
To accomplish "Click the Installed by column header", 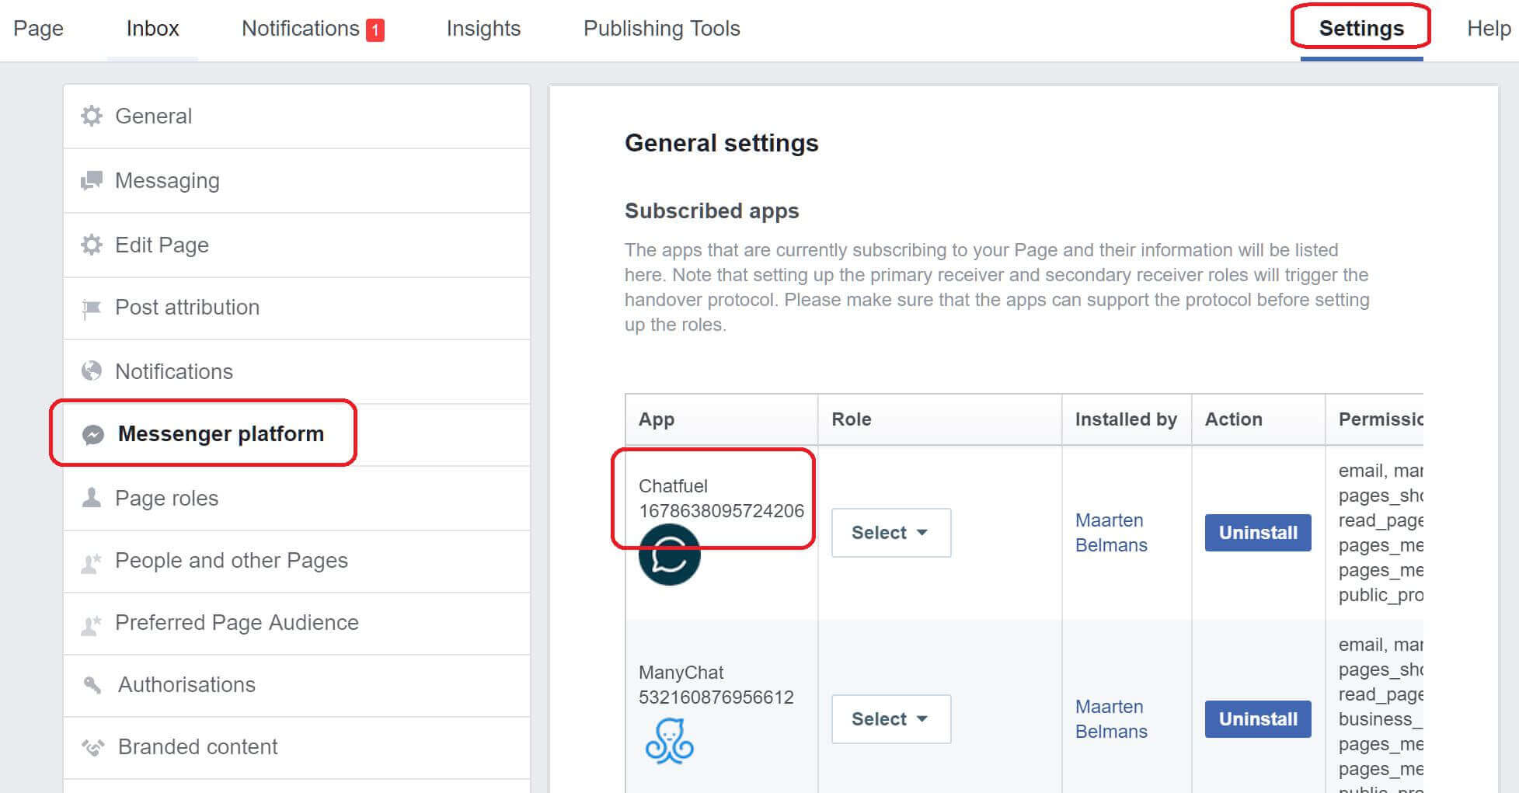I will pyautogui.click(x=1126, y=419).
